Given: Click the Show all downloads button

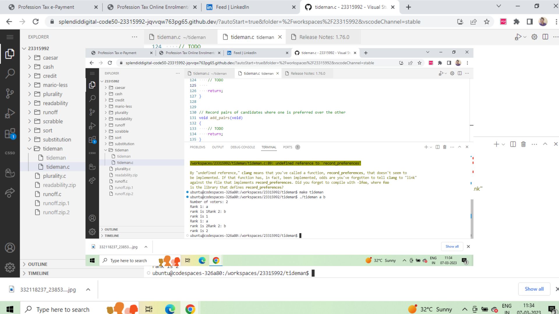Looking at the screenshot, I should (x=534, y=289).
